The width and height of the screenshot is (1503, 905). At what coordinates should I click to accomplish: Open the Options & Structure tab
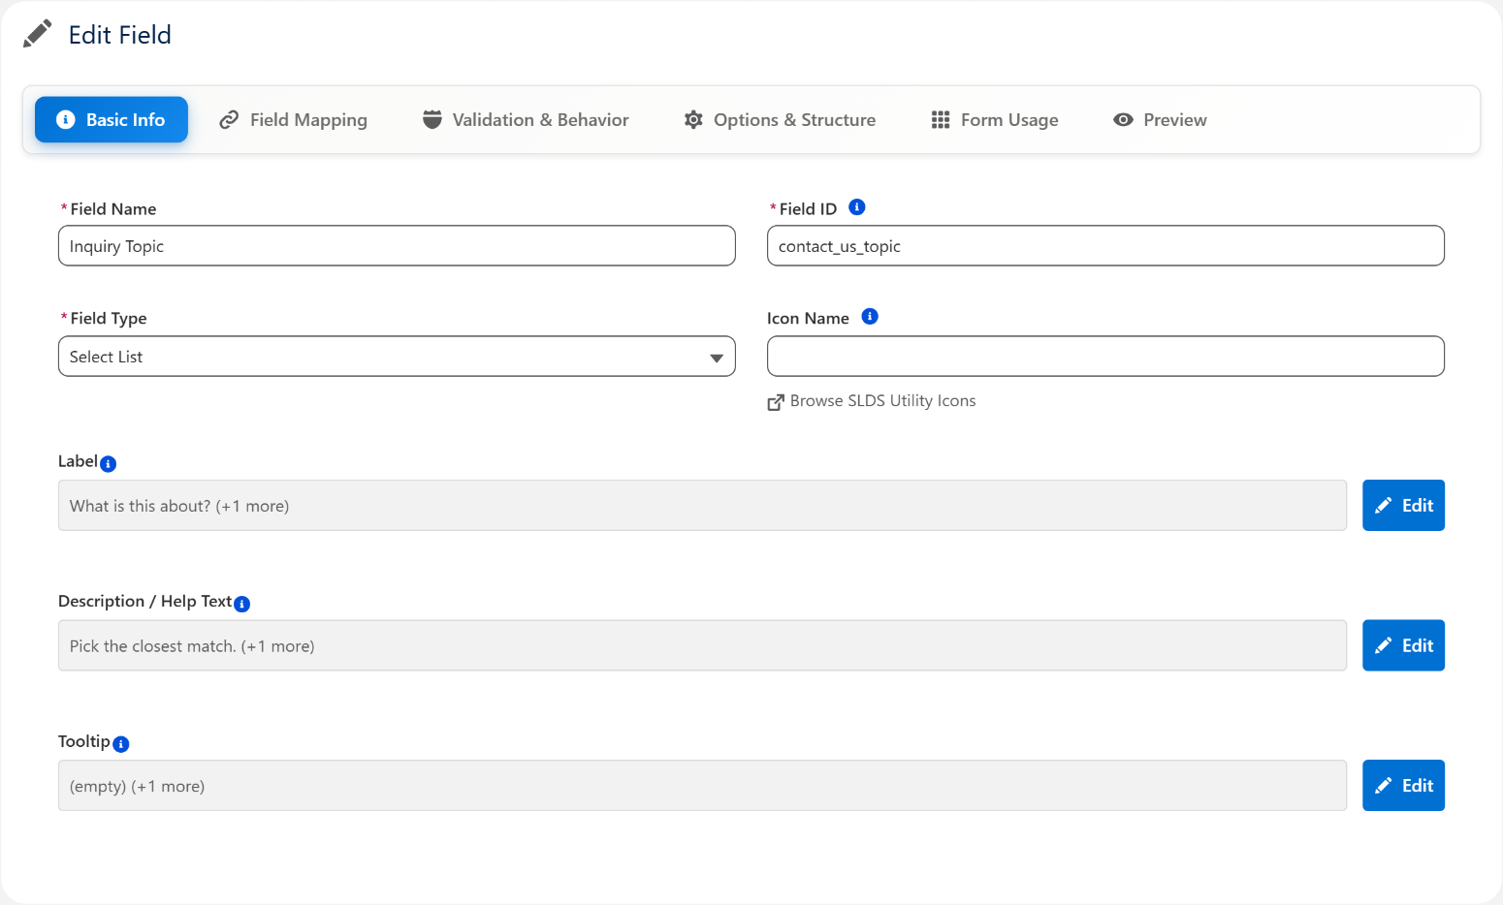[x=780, y=119]
